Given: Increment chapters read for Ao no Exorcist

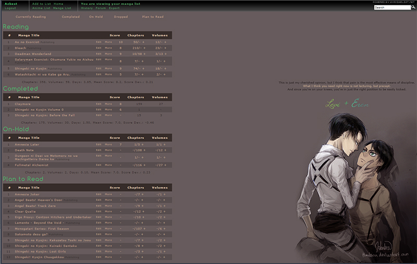Looking at the screenshot, I should (143, 42).
